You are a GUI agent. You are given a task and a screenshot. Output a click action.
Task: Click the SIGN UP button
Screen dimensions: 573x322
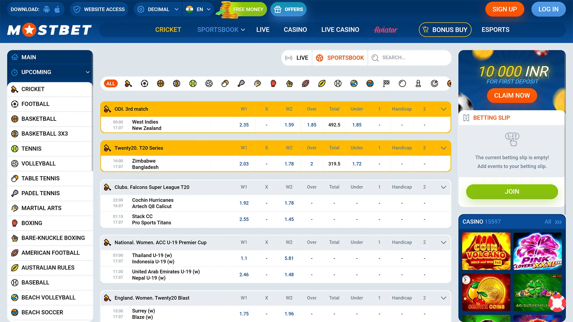tap(505, 9)
